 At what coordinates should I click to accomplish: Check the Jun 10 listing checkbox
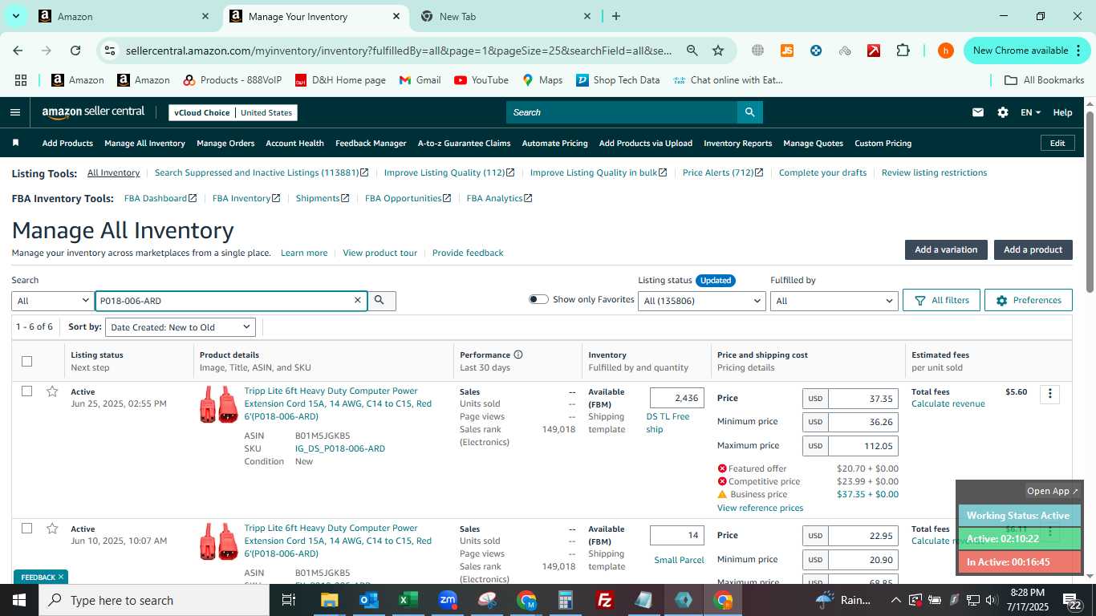[x=26, y=529]
